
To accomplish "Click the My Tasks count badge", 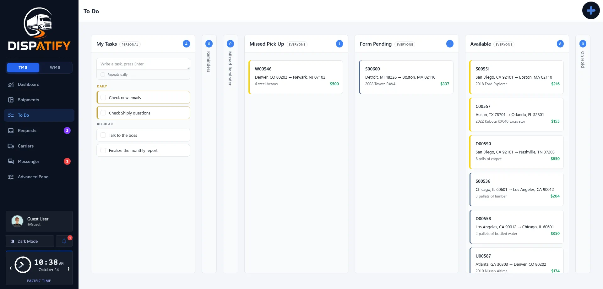I will pos(186,44).
